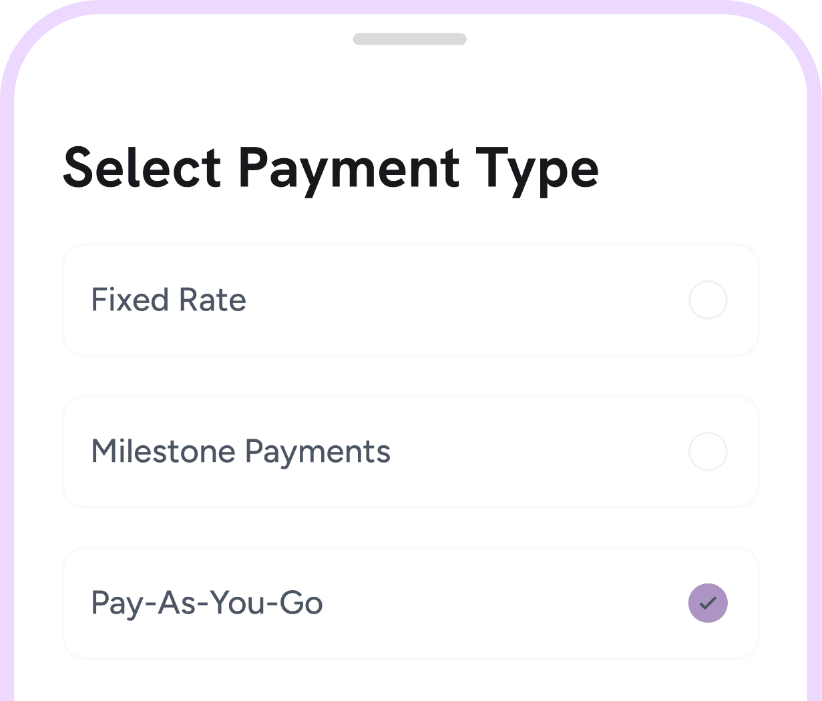This screenshot has height=701, width=822.
Task: Tap the grab handle at the sheet top
Action: coord(409,39)
